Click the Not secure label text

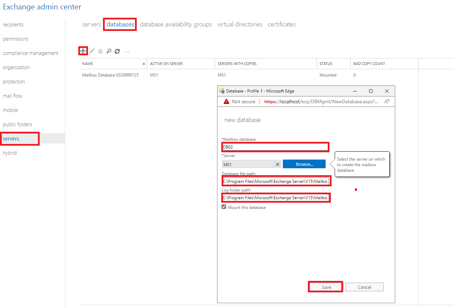(244, 102)
